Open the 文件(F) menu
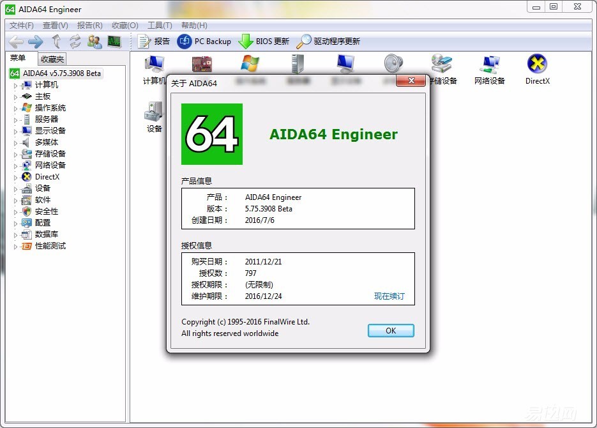Screen dimensions: 597x428 (x=21, y=25)
